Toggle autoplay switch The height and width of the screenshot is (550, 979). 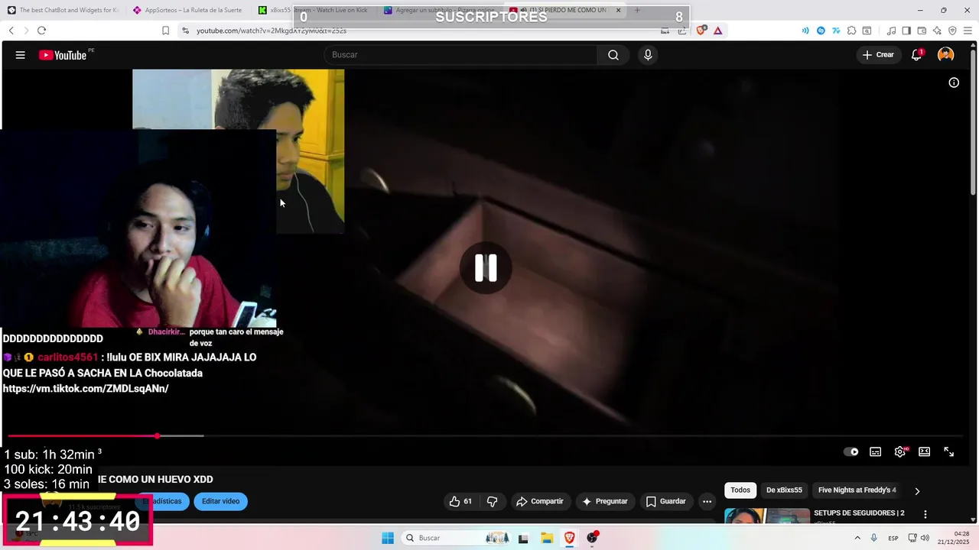(851, 451)
